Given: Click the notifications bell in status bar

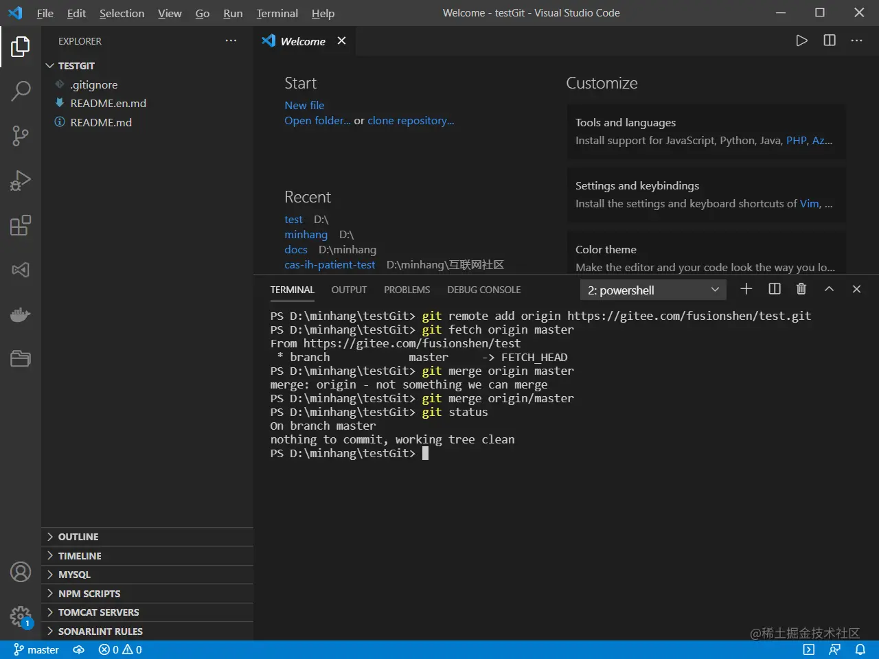Looking at the screenshot, I should 860,649.
